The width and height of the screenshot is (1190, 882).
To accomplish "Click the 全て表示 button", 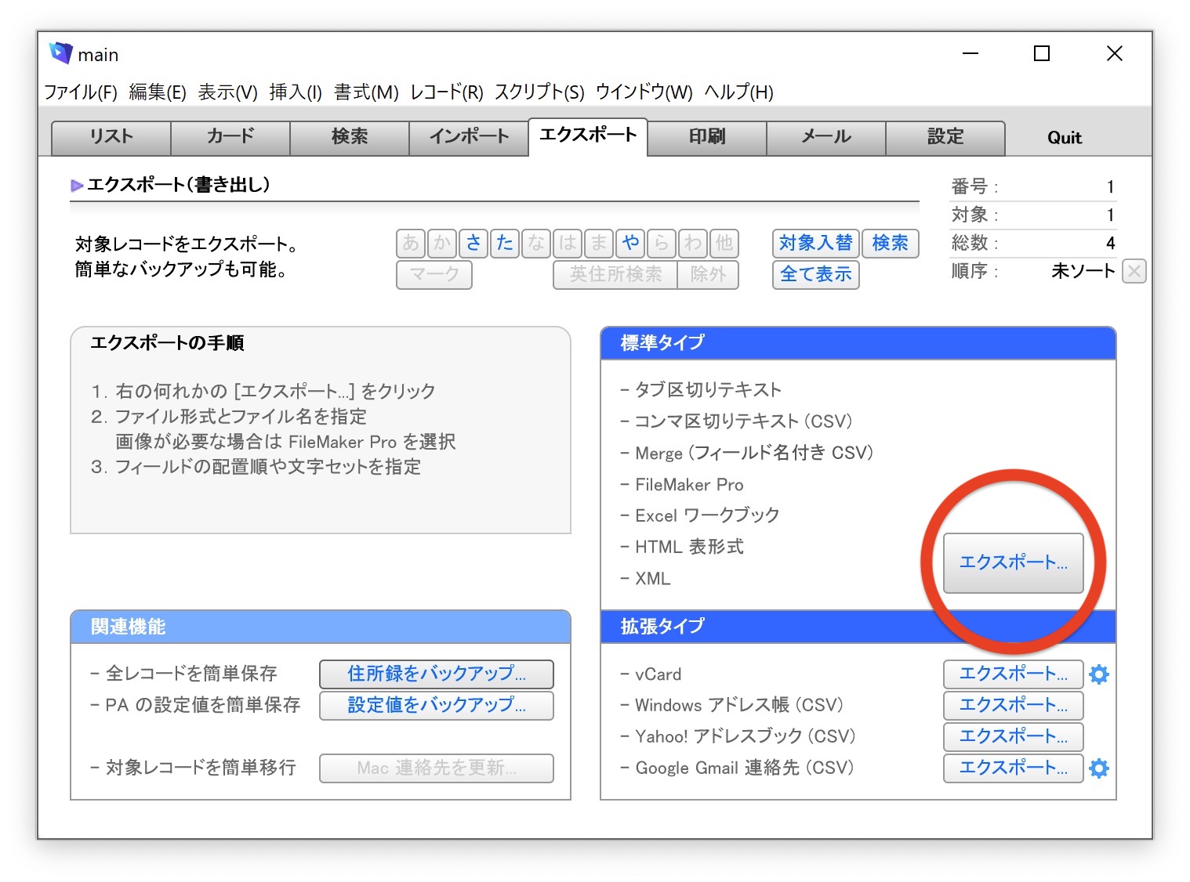I will click(815, 274).
